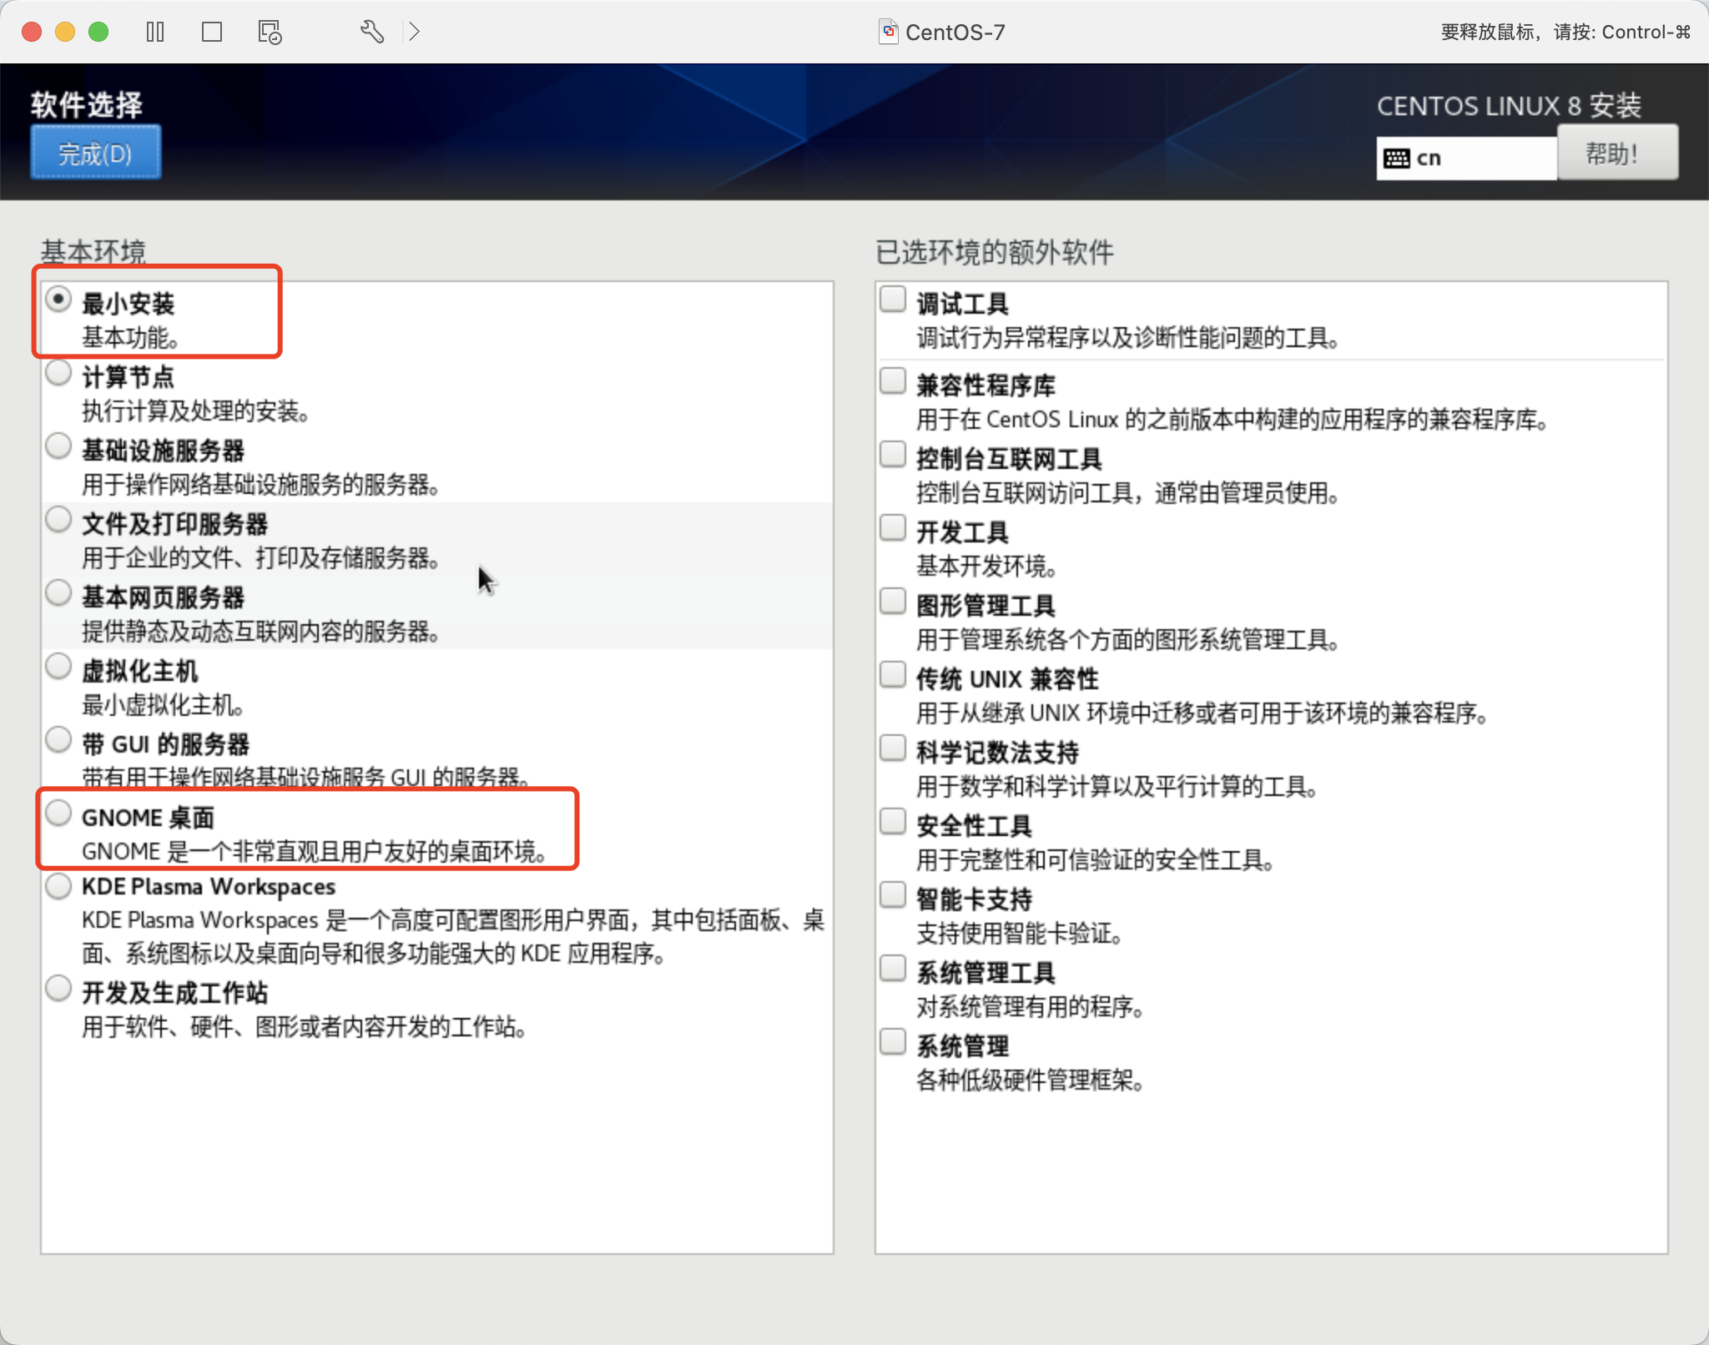Pause the virtual machine from the toolbar
1709x1345 pixels.
155,32
